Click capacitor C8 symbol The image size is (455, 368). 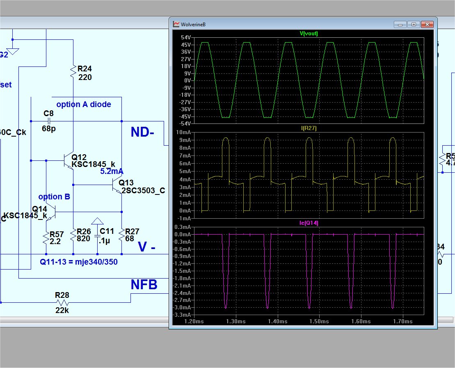tap(50, 121)
